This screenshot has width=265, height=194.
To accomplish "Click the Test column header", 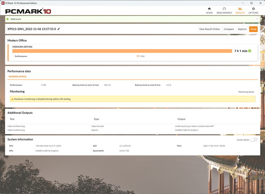I will (x=12, y=119).
